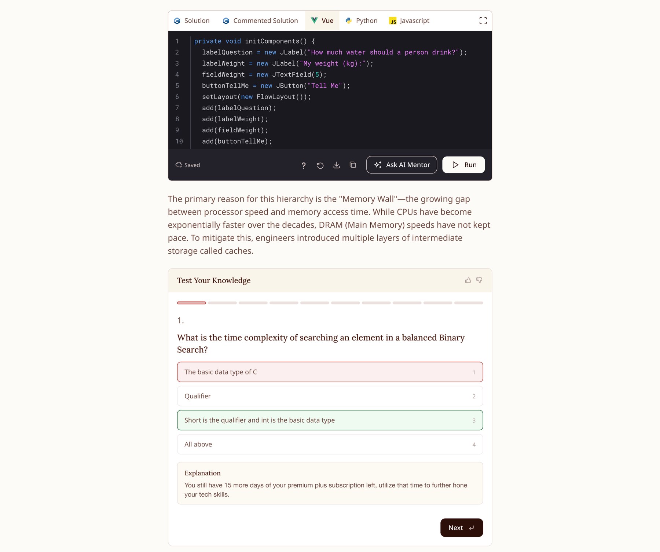Open the help question mark icon
The image size is (660, 552).
point(304,165)
